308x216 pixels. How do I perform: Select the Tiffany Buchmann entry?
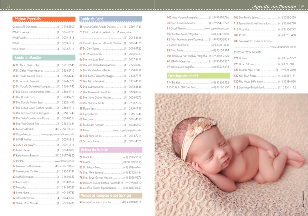click(x=43, y=198)
